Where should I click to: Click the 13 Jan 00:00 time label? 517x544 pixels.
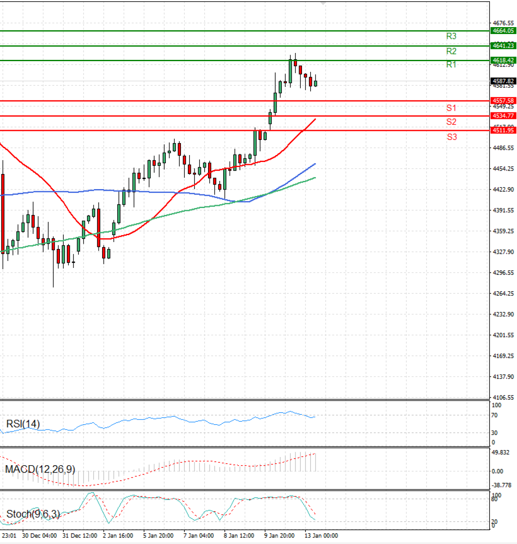pos(321,536)
